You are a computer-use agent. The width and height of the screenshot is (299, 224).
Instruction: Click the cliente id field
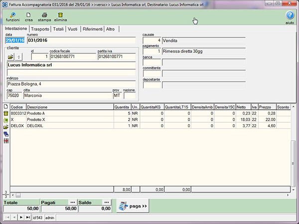40,56
